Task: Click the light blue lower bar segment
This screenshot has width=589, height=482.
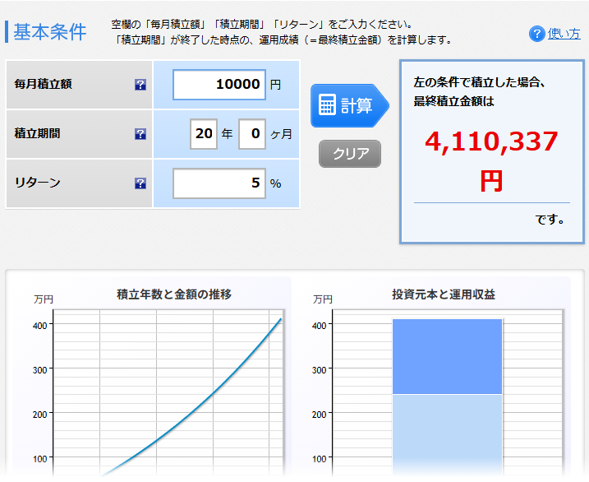Action: [x=447, y=432]
